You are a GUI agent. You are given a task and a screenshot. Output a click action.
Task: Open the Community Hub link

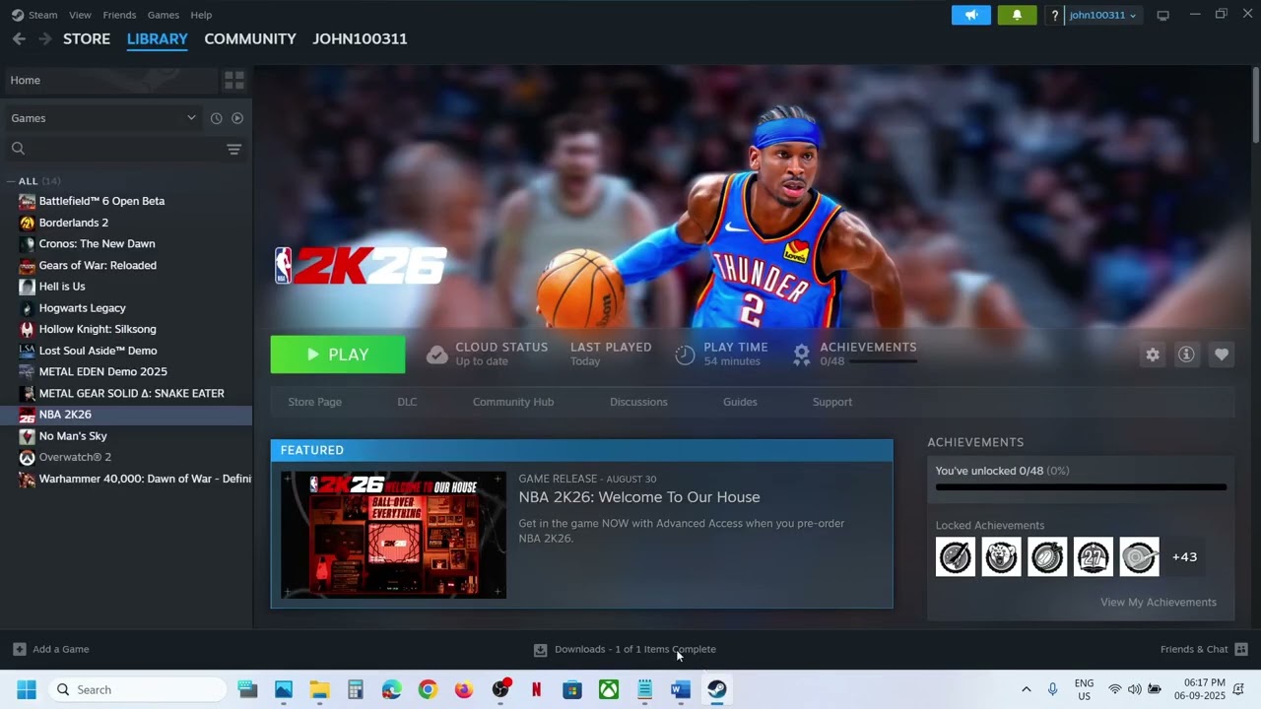click(513, 402)
